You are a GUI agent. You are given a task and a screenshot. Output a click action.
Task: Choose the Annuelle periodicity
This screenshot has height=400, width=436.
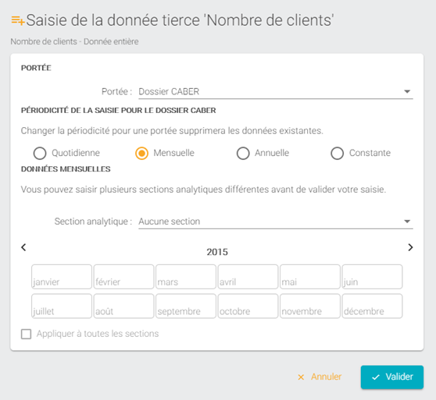click(243, 153)
